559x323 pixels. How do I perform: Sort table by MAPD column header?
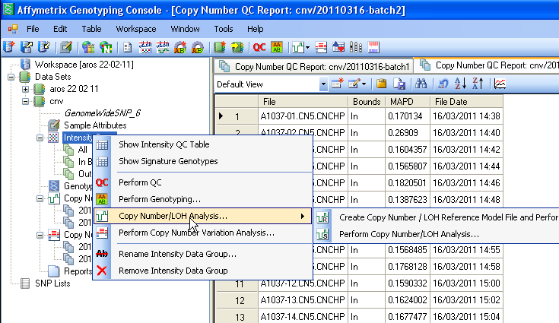point(408,102)
